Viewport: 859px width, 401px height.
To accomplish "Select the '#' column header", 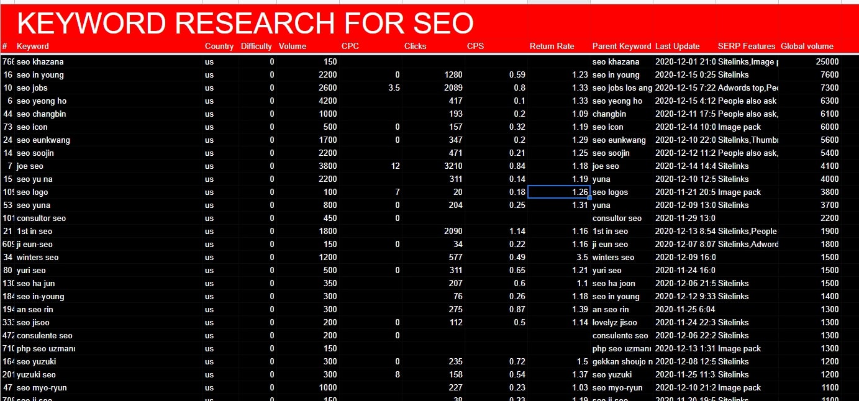I will pos(5,46).
